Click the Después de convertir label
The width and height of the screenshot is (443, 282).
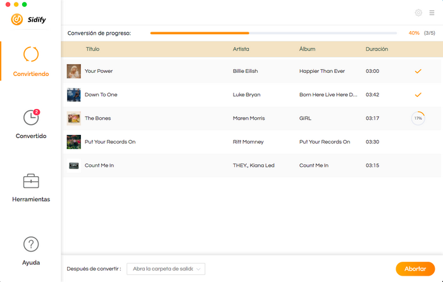tap(94, 269)
